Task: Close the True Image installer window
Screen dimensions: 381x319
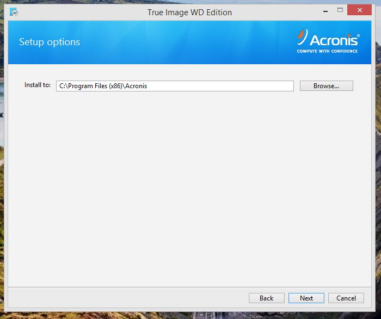Action: (360, 11)
